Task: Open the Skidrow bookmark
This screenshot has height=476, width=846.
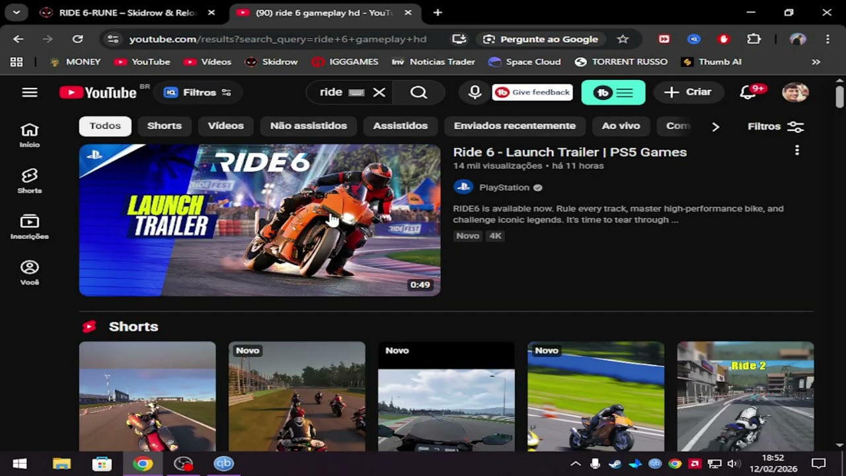Action: 272,61
